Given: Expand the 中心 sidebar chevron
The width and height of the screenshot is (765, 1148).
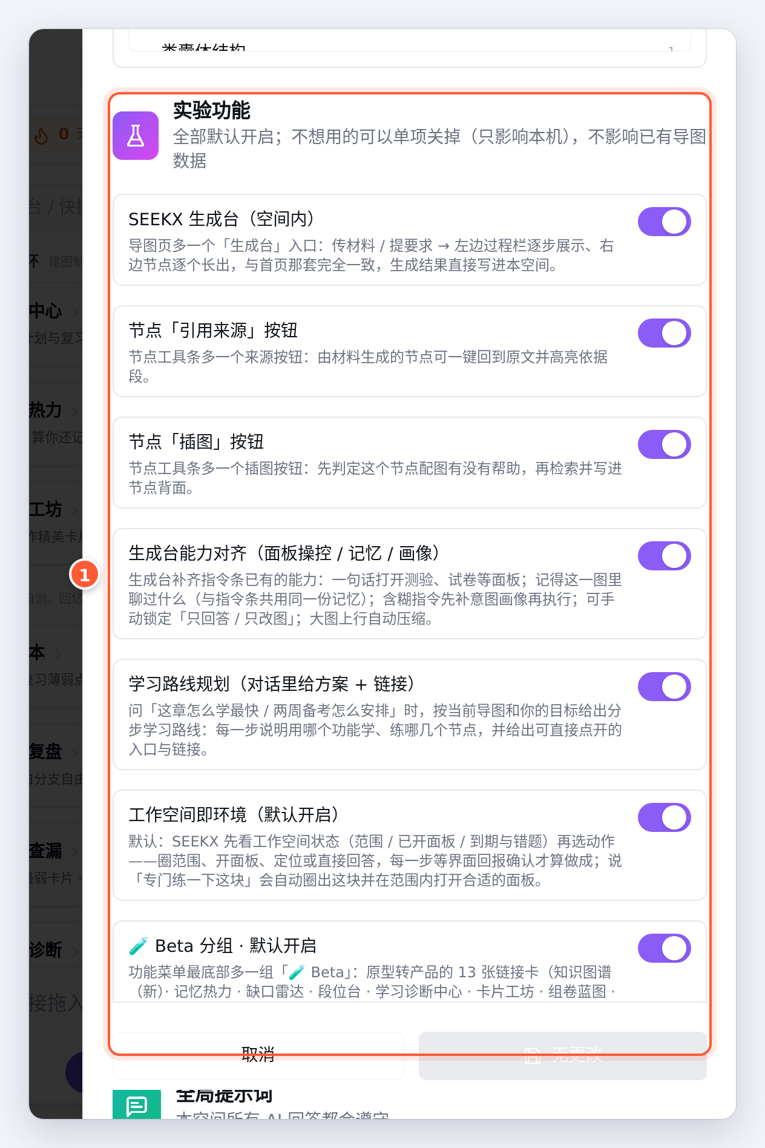Looking at the screenshot, I should click(x=75, y=312).
